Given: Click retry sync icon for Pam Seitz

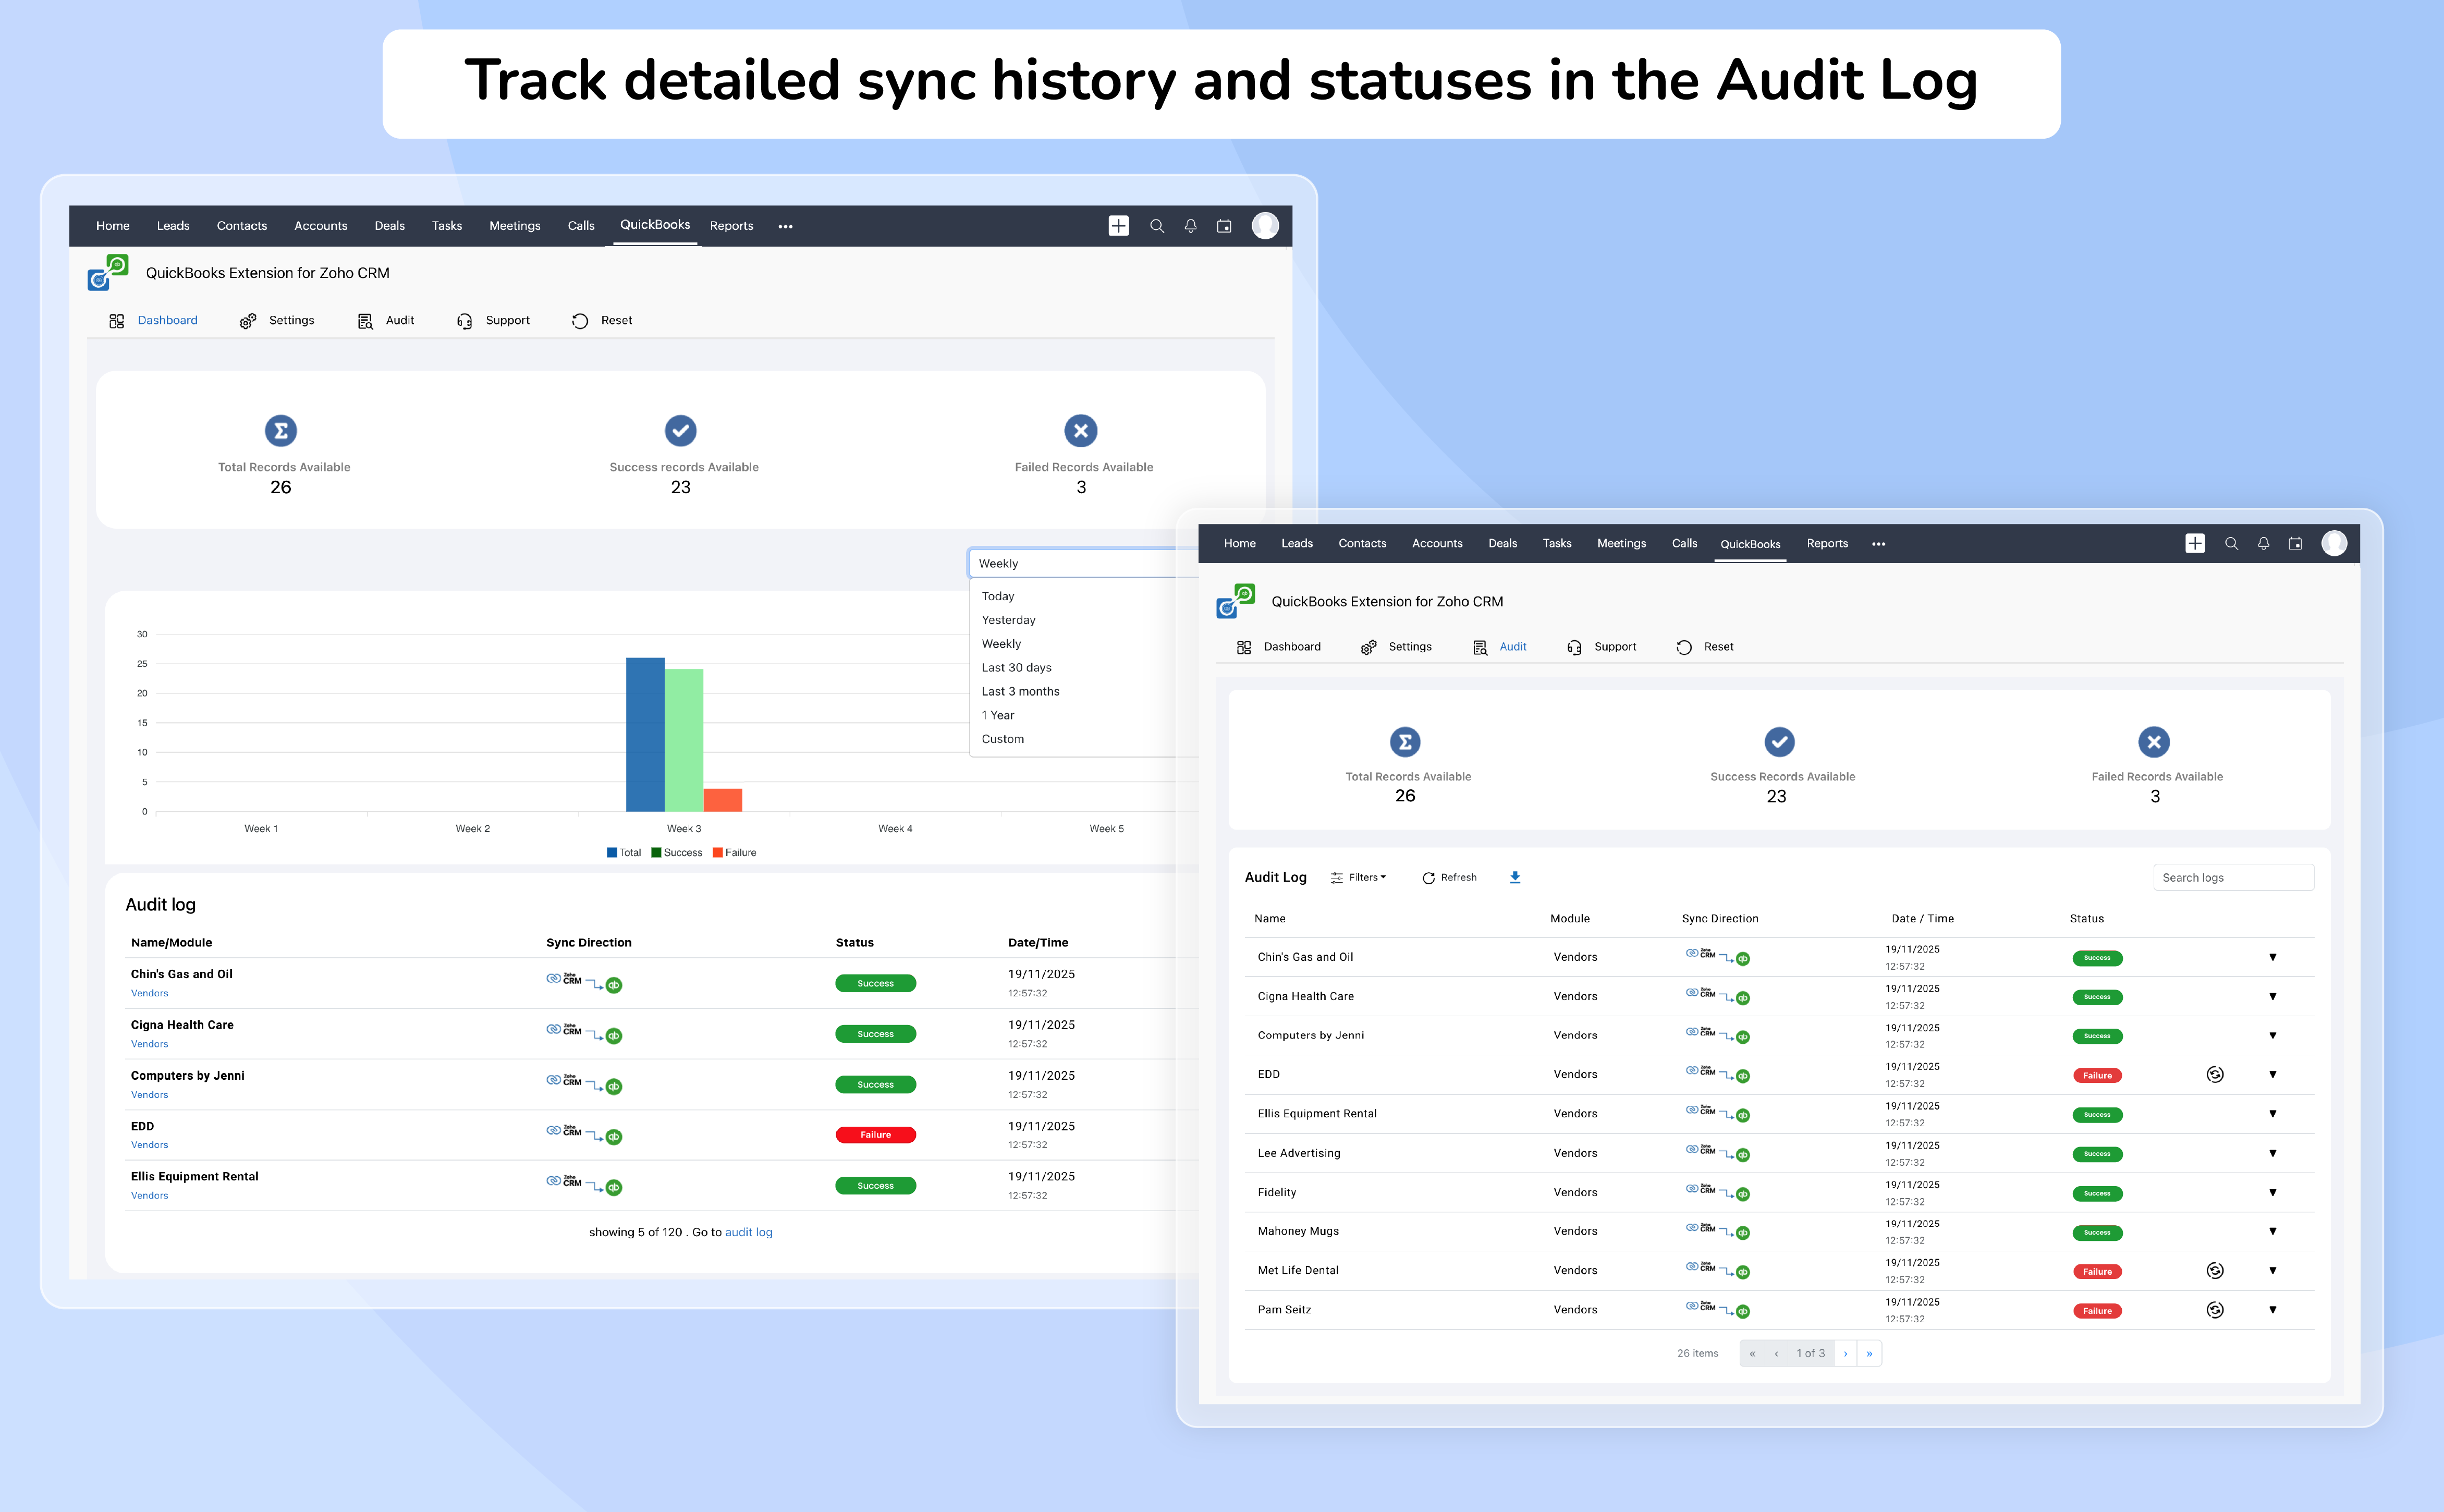Looking at the screenshot, I should point(2214,1310).
